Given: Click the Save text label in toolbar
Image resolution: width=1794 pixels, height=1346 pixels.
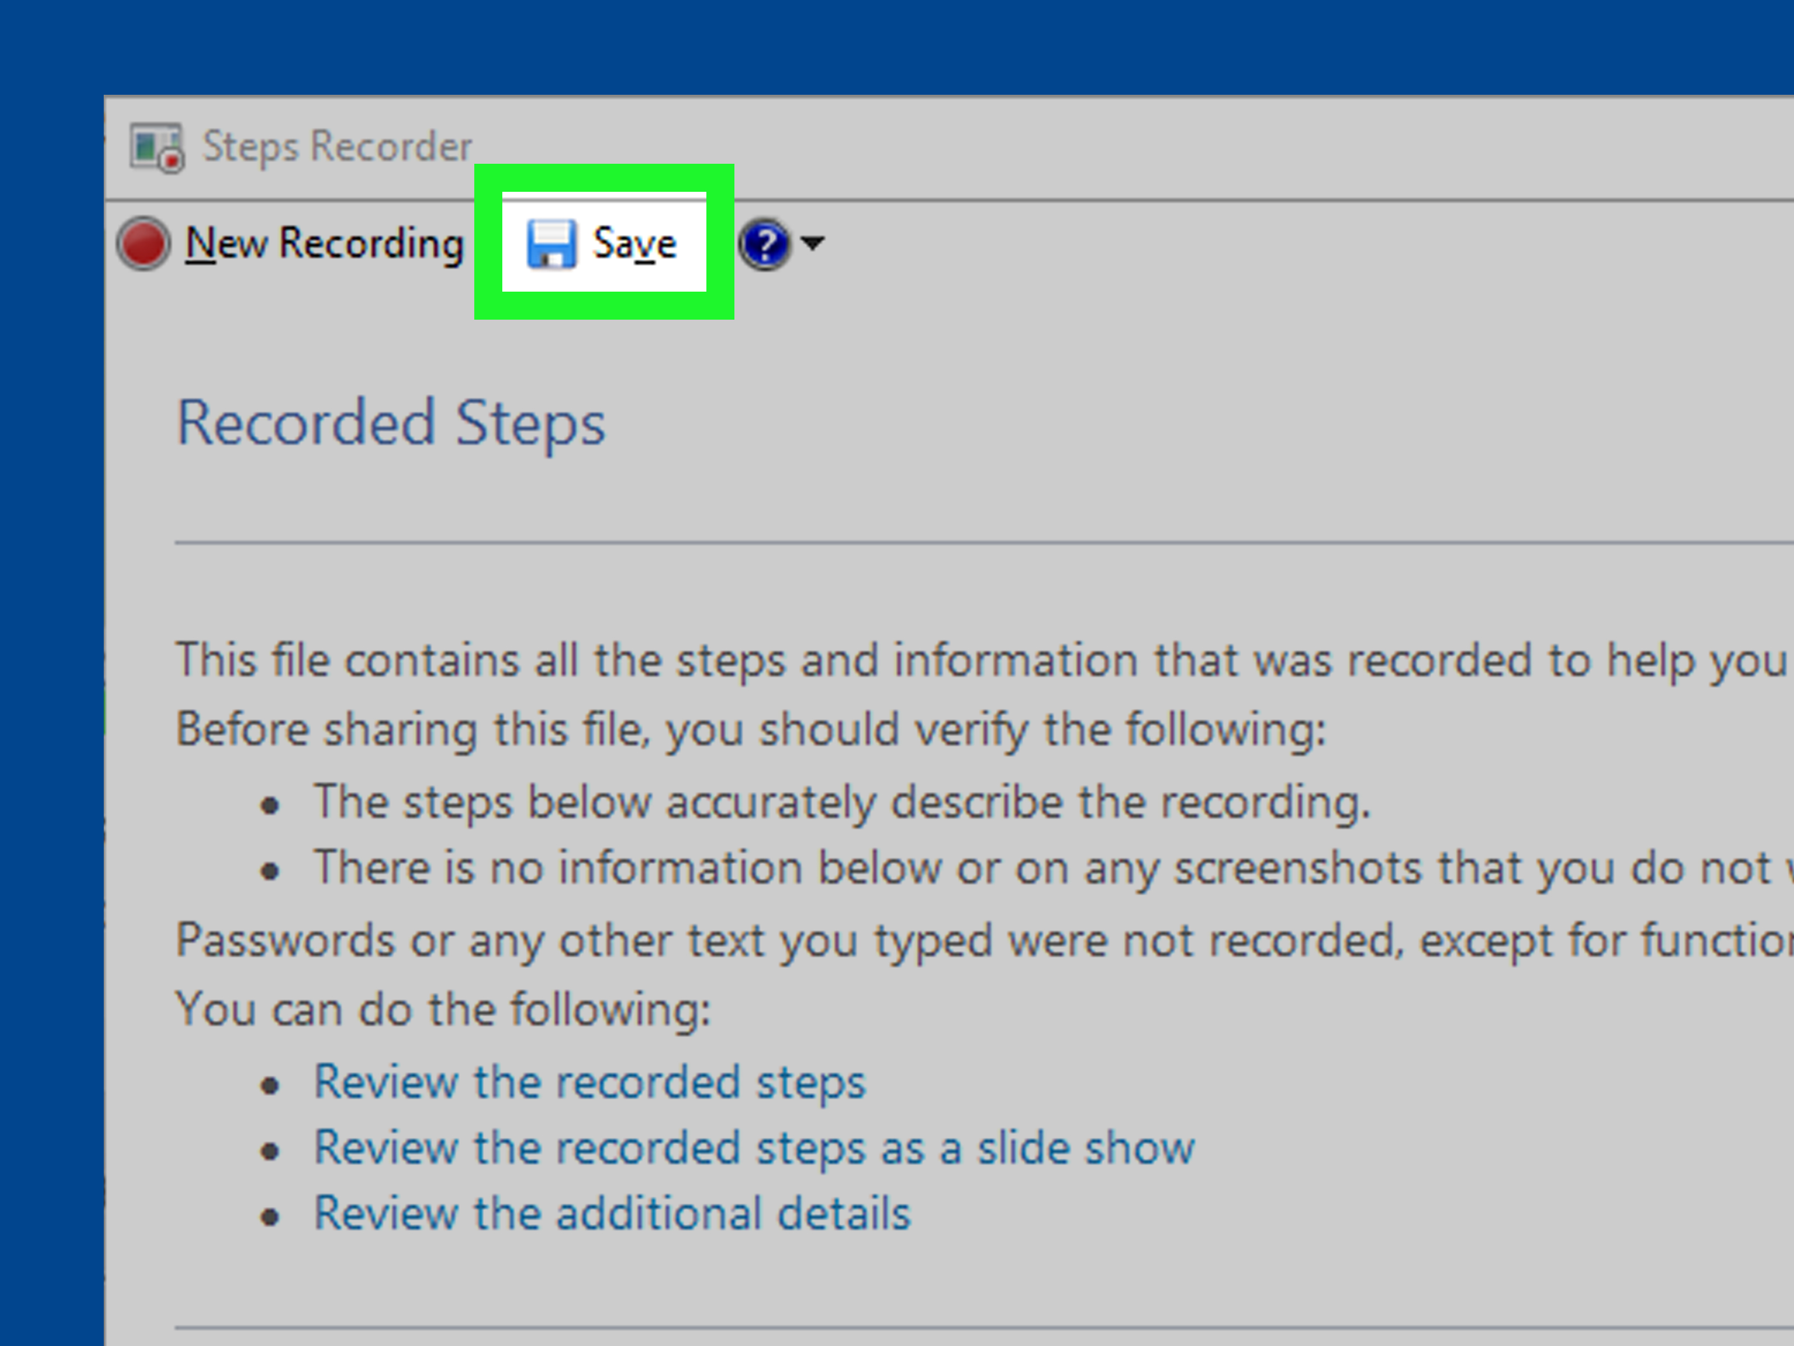Looking at the screenshot, I should pos(634,243).
